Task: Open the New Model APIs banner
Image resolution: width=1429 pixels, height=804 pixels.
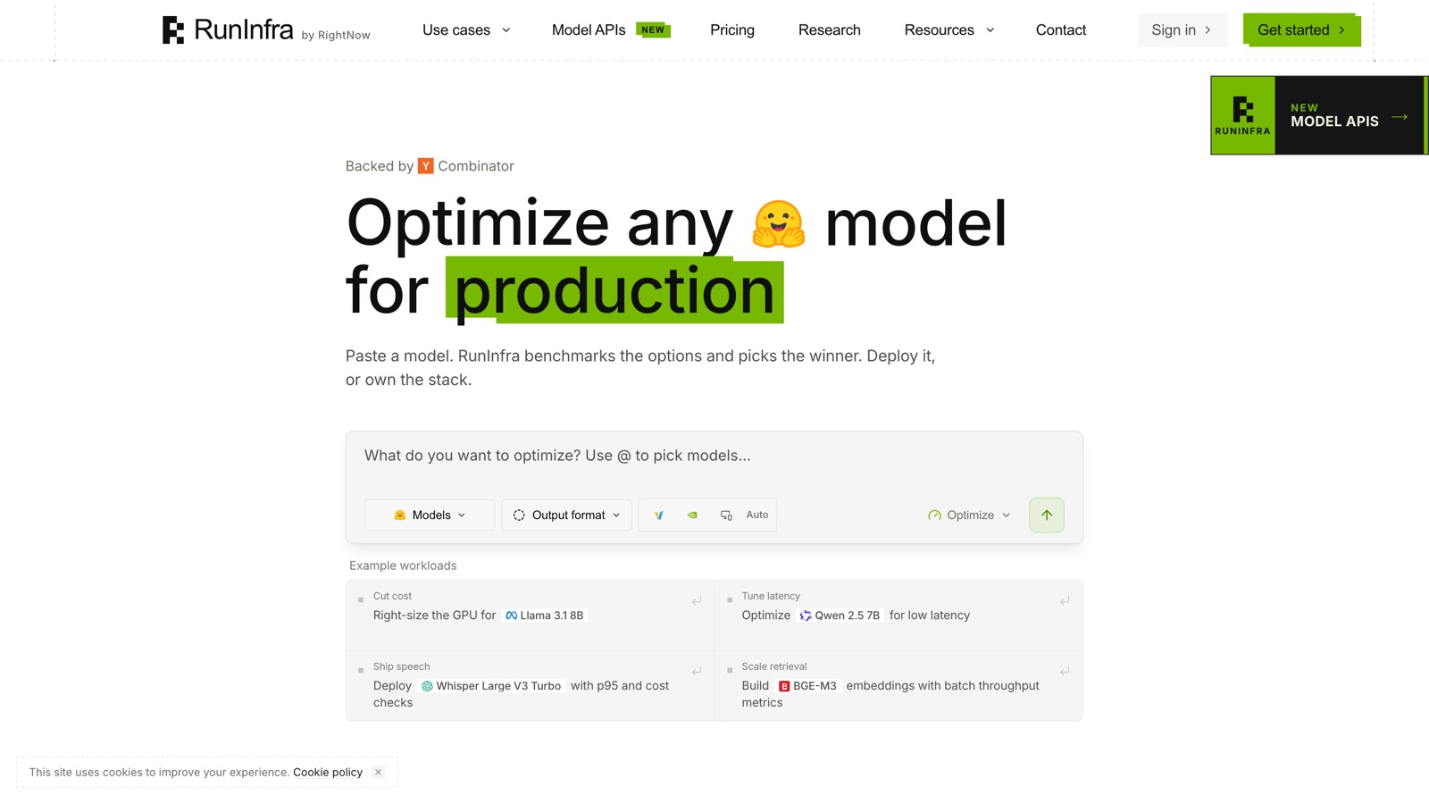Action: pos(1319,115)
